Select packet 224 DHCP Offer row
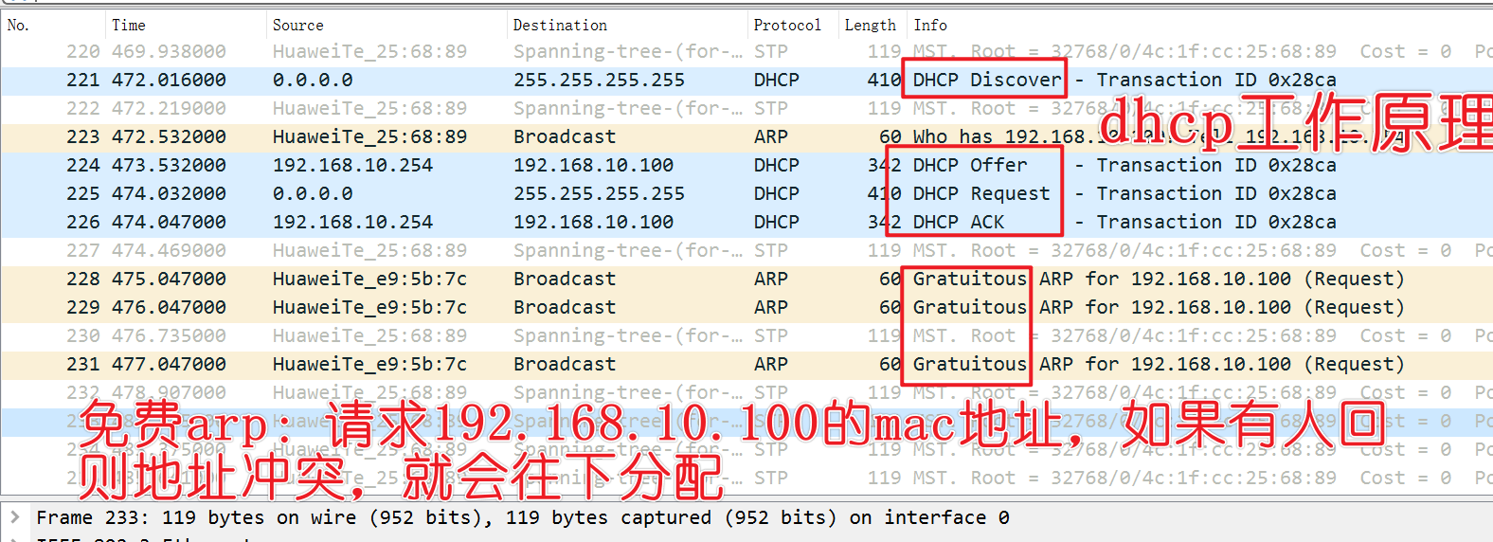 coord(568,166)
